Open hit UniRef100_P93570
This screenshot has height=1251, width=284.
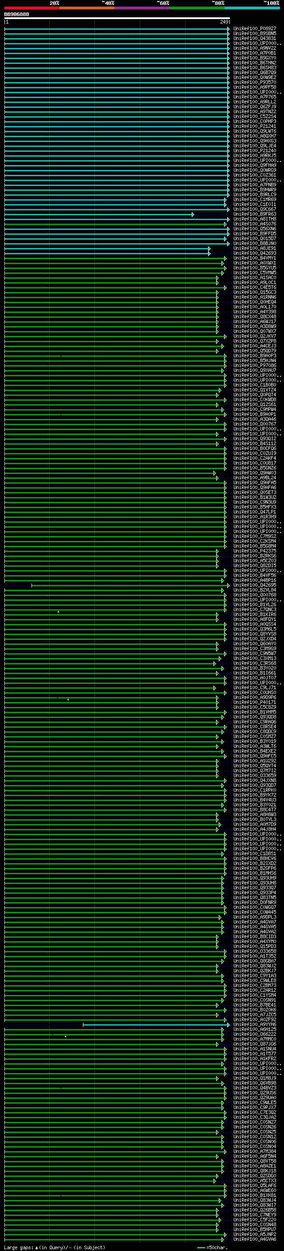pyautogui.click(x=255, y=83)
